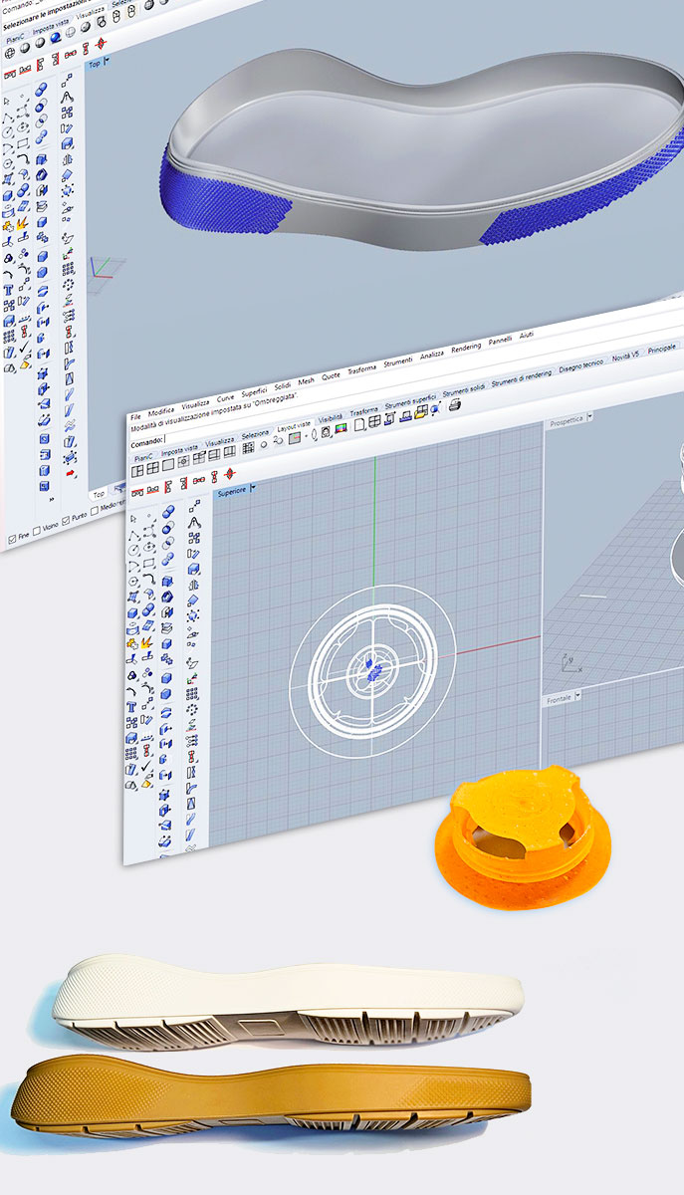Click the Explode icon in lower Rhino window
The height and width of the screenshot is (1195, 684).
pos(147,642)
